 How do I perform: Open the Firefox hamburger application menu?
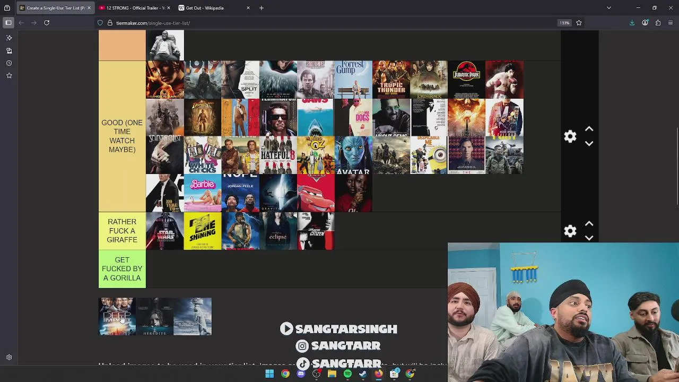point(671,23)
